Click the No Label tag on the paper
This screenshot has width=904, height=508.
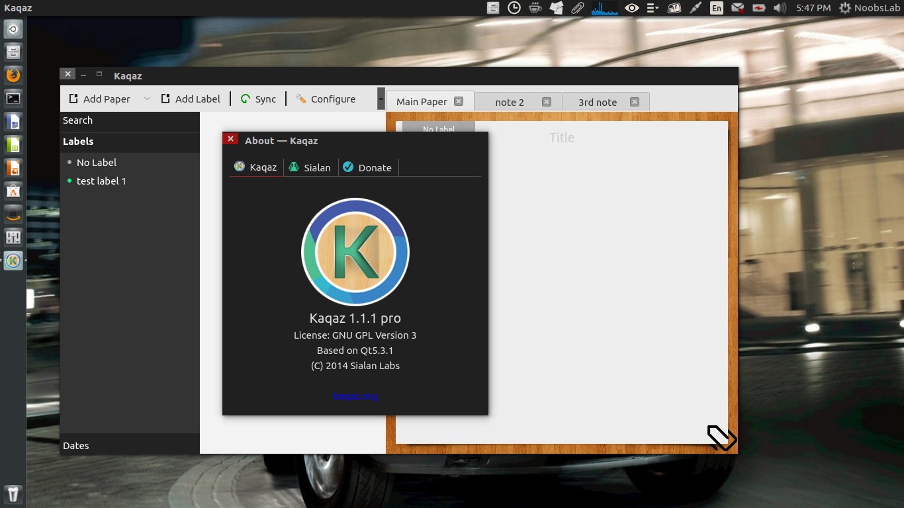[x=439, y=128]
